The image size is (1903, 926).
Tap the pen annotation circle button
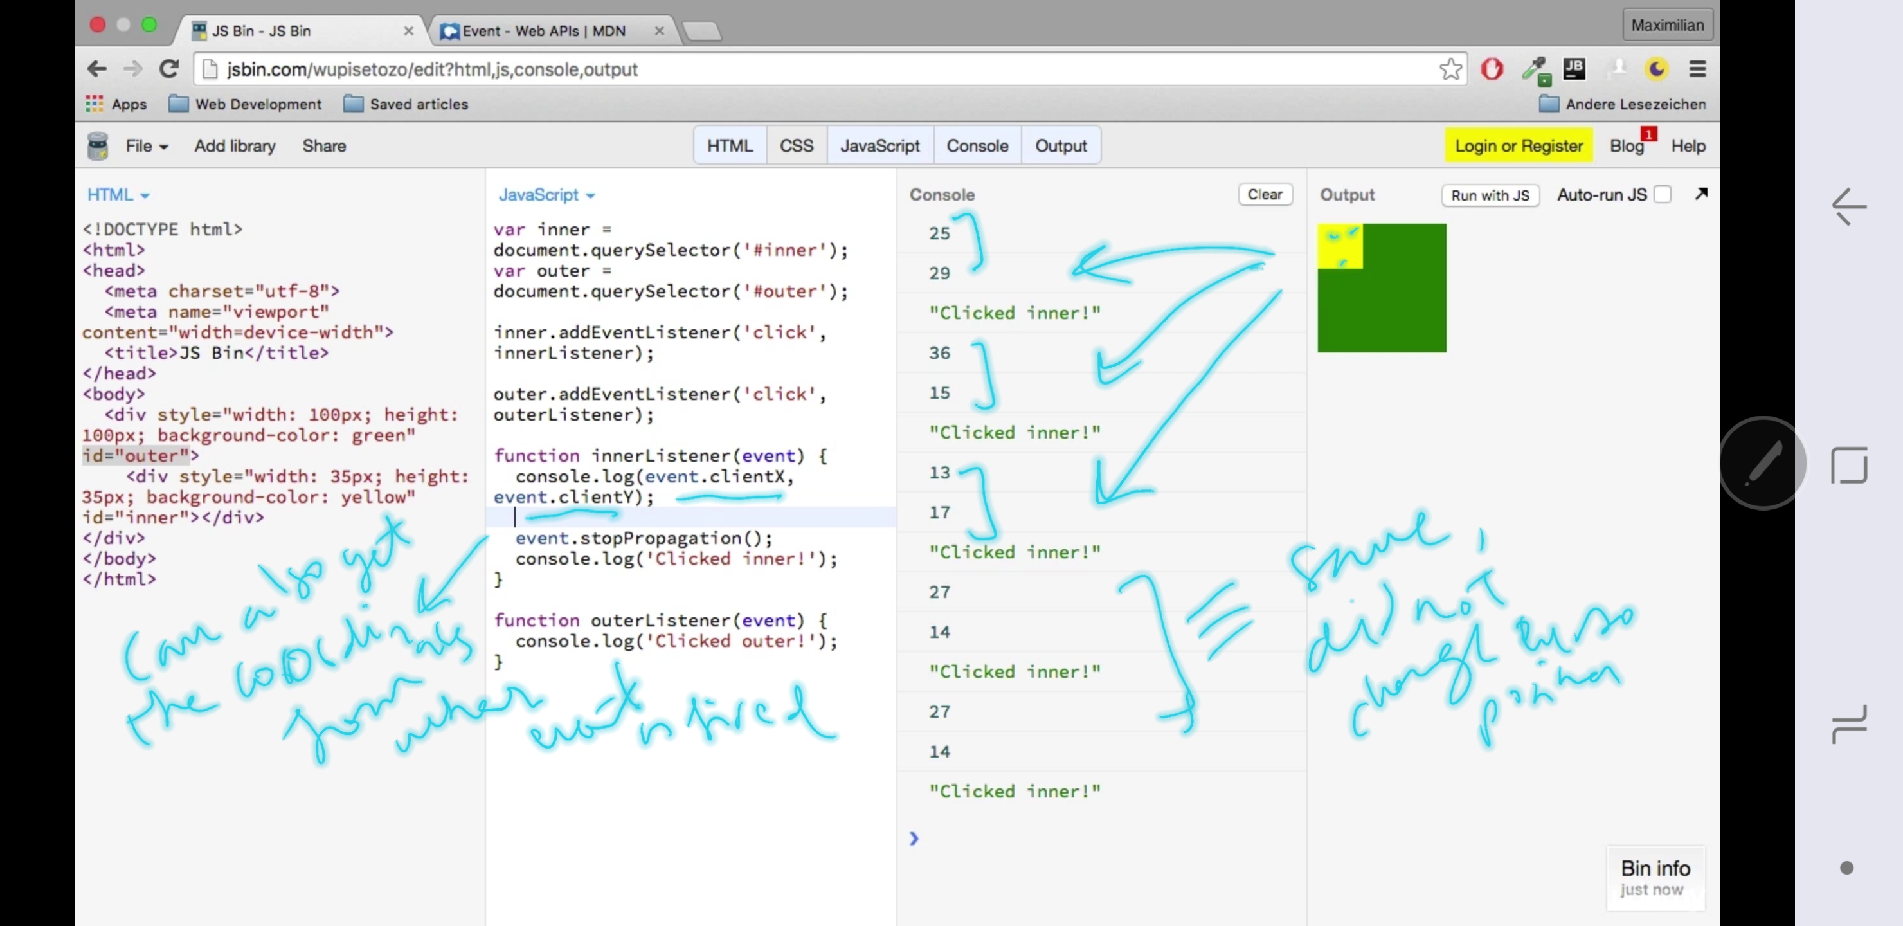coord(1763,464)
